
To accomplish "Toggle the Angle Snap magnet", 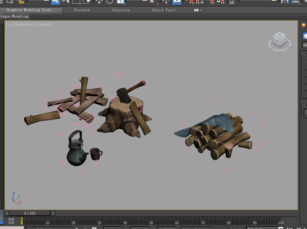I will 200,2.
